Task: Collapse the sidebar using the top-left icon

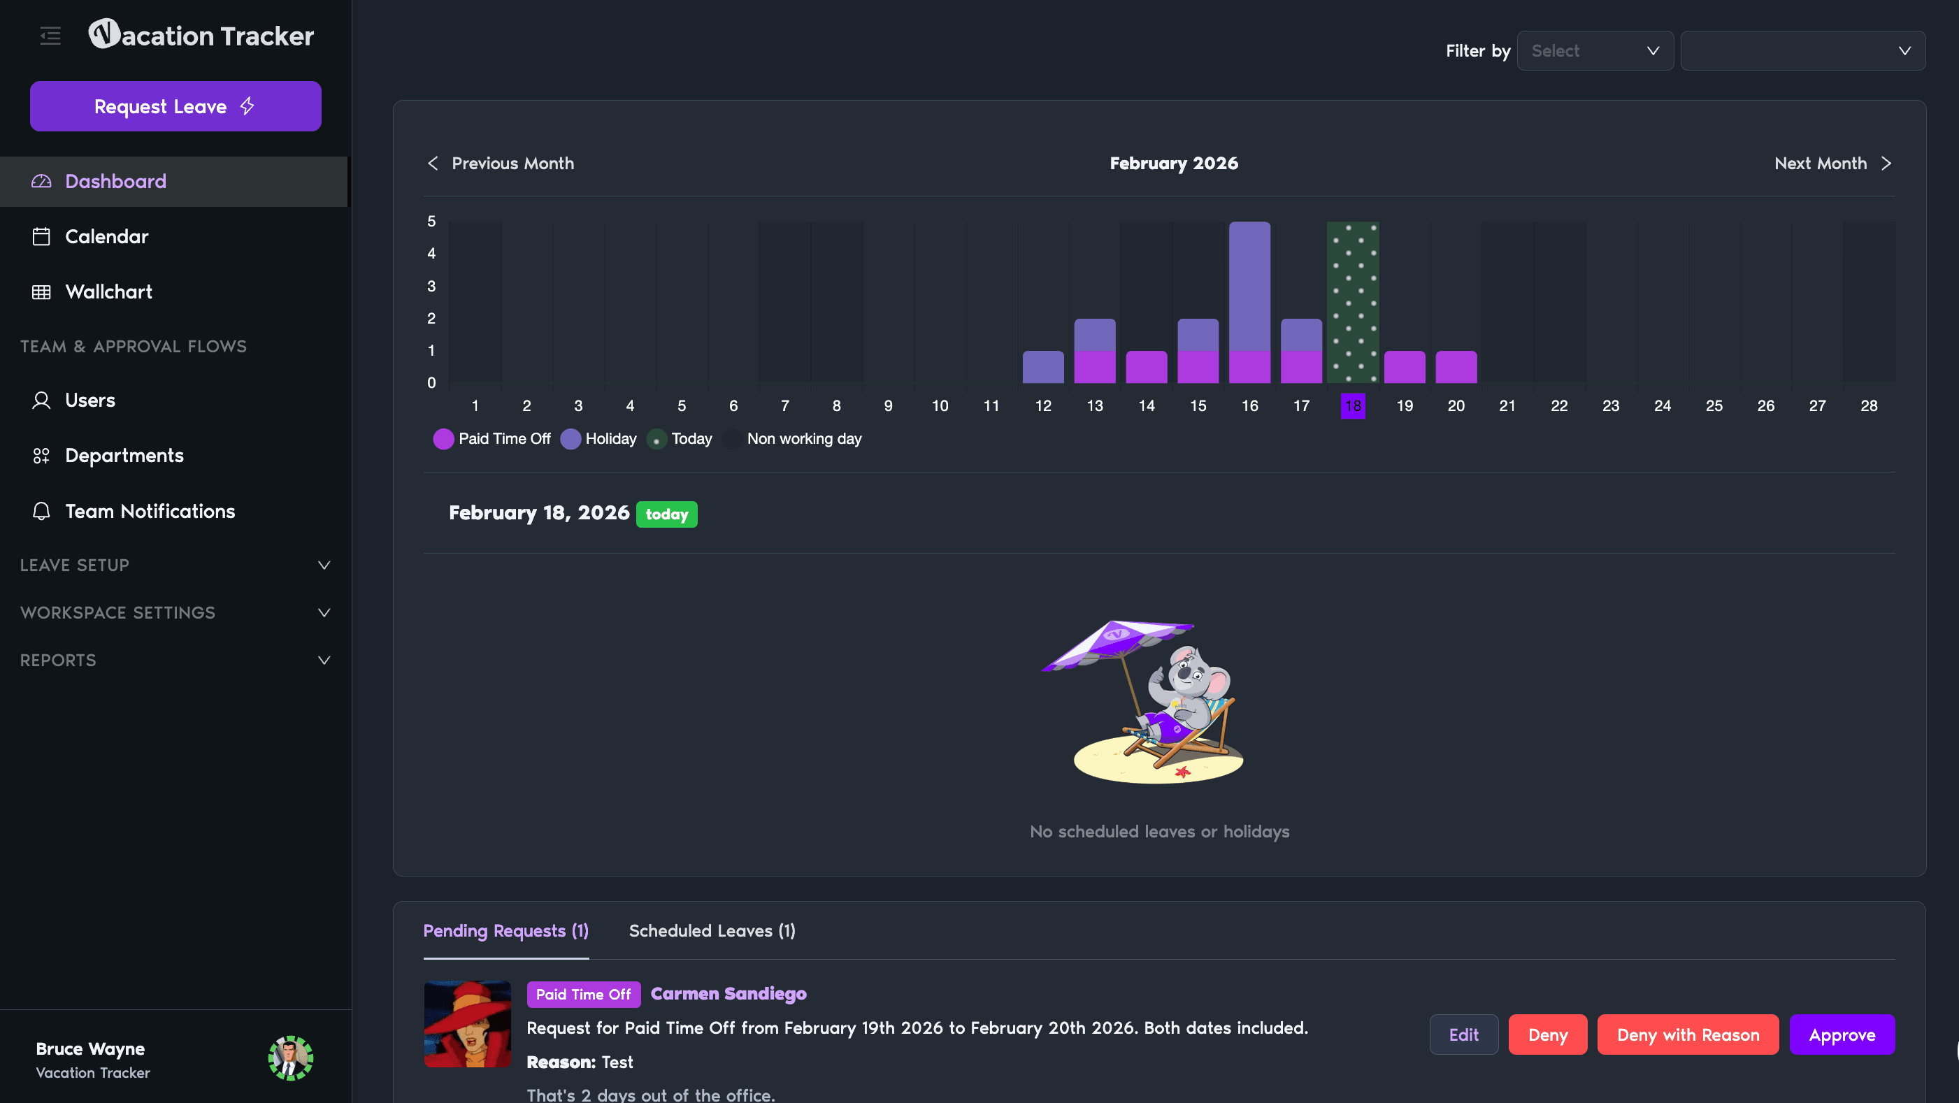Action: (50, 36)
